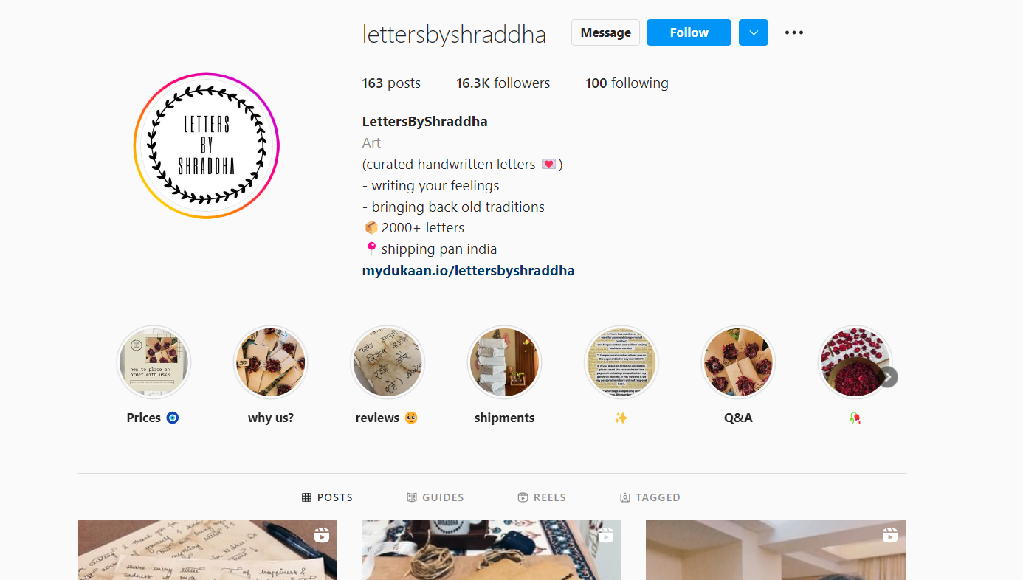Expand suggested accounts dropdown next to Follow
Screen dimensions: 1023x580
point(754,32)
